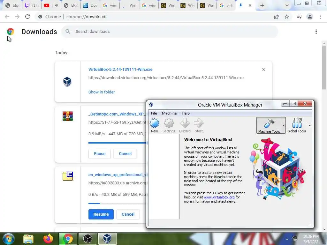Cancel the en_windows_xp_professional download
This screenshot has height=245, width=327.
tap(128, 214)
